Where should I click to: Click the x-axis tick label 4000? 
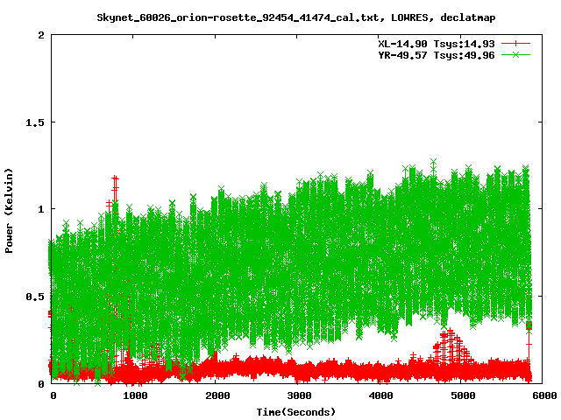(380, 395)
